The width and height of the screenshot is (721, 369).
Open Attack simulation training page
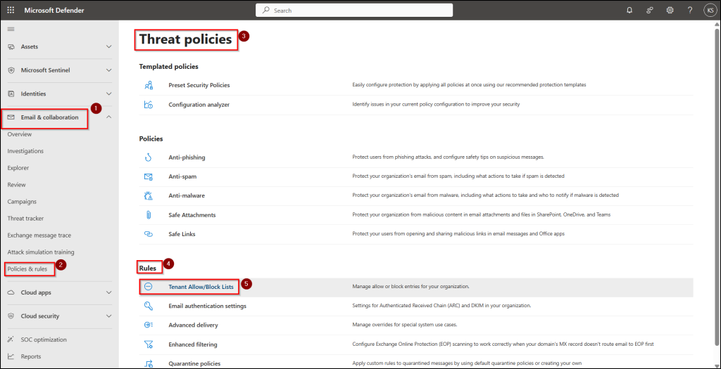coord(41,252)
